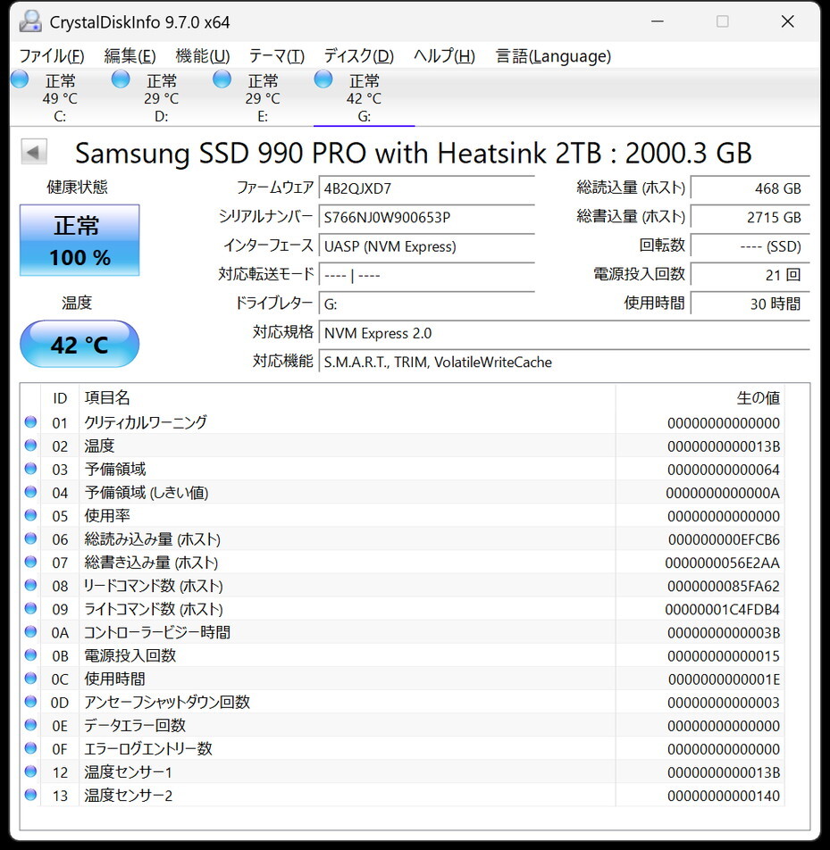Click status orb for 0E データエラー回数 row
The image size is (830, 850).
point(31,725)
